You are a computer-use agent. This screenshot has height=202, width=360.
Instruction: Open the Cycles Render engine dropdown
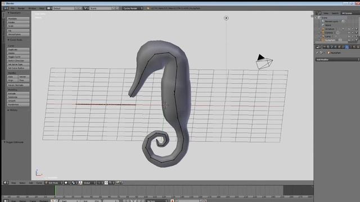click(x=133, y=8)
